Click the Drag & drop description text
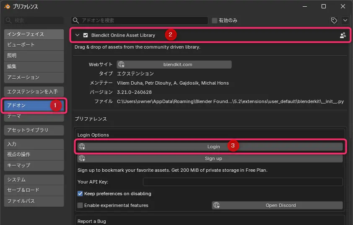Screen dimensions: 353x225 (138, 47)
